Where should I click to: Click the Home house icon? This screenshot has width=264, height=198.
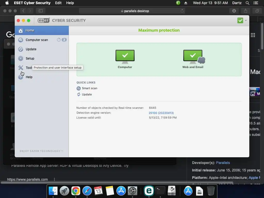point(21,30)
